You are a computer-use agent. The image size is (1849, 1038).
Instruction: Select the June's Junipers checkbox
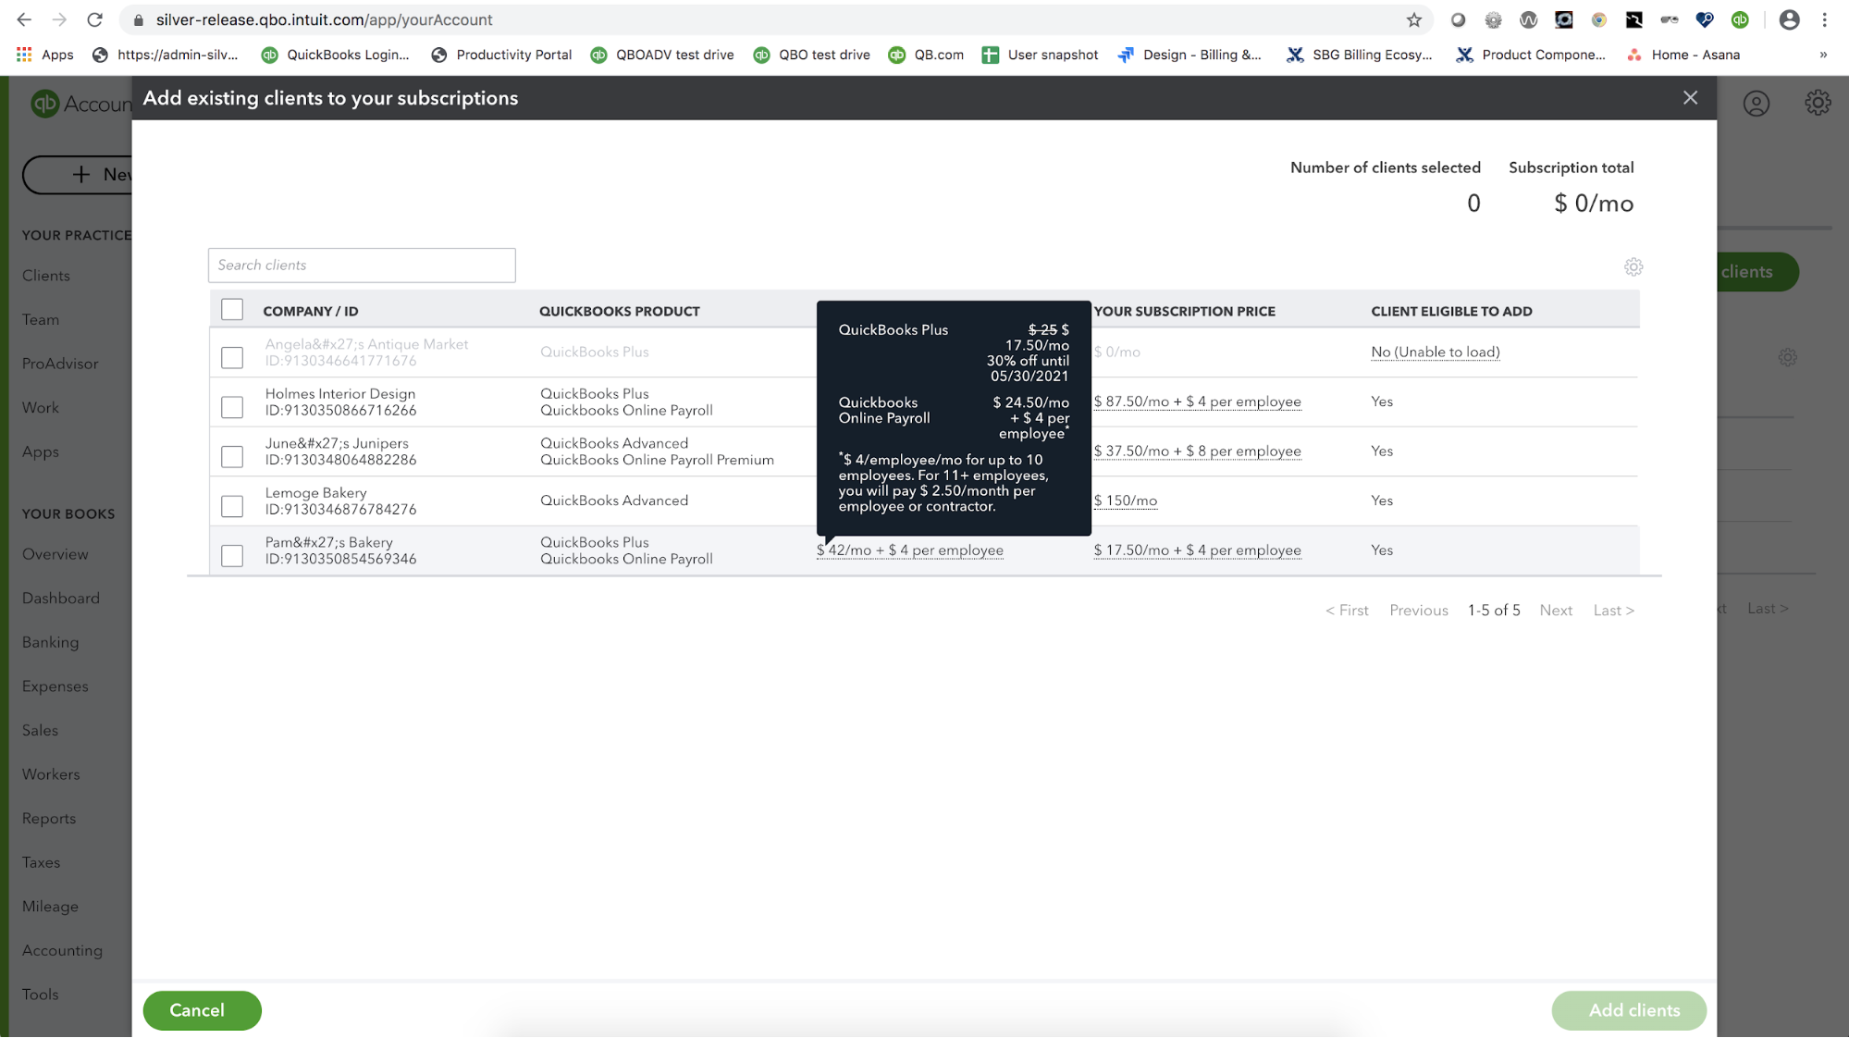pos(232,457)
